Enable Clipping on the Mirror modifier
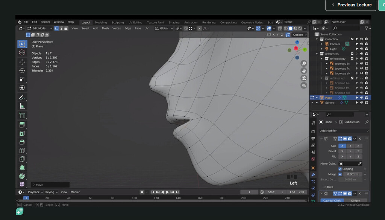 [341, 168]
